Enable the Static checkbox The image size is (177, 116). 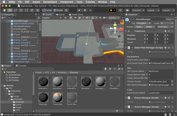point(164,19)
